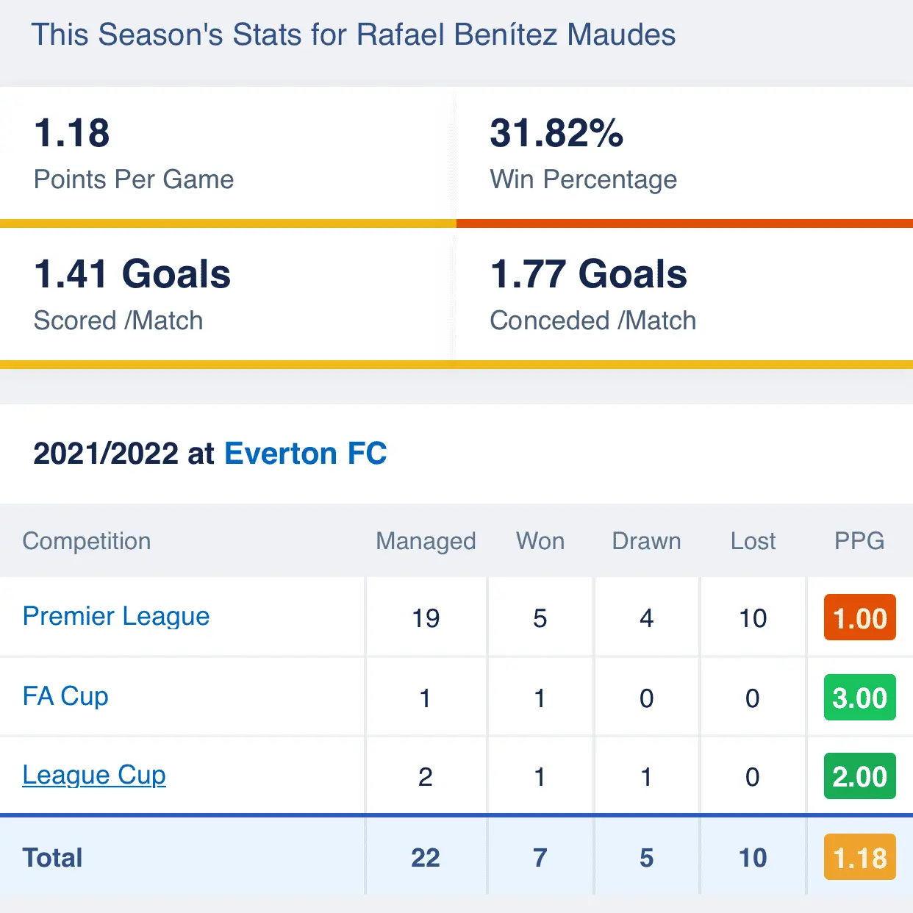
Task: Click the This Season's Stats heading
Action: (353, 35)
